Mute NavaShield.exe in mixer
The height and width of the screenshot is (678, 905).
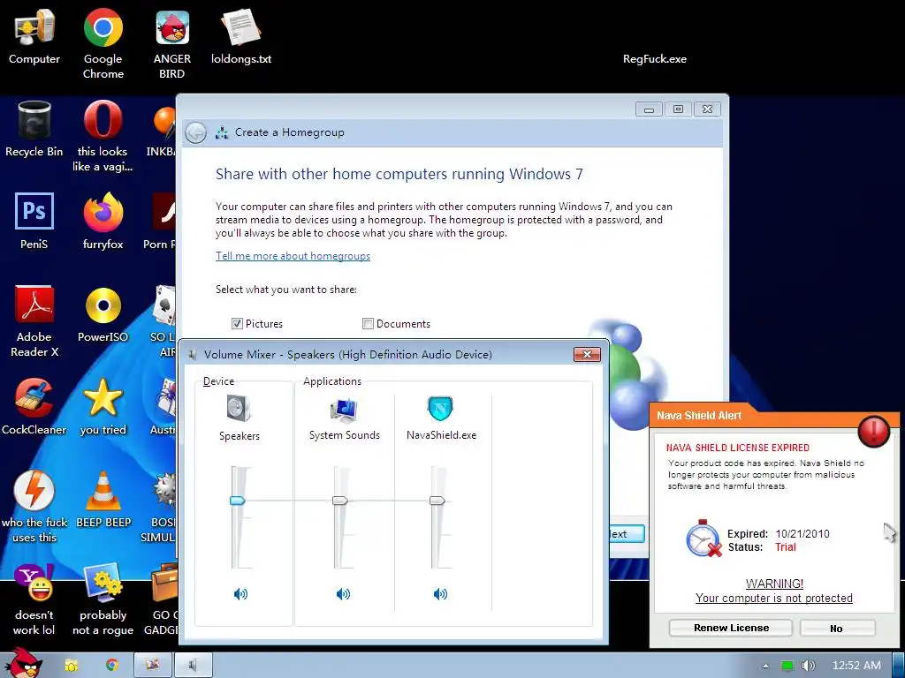tap(440, 594)
